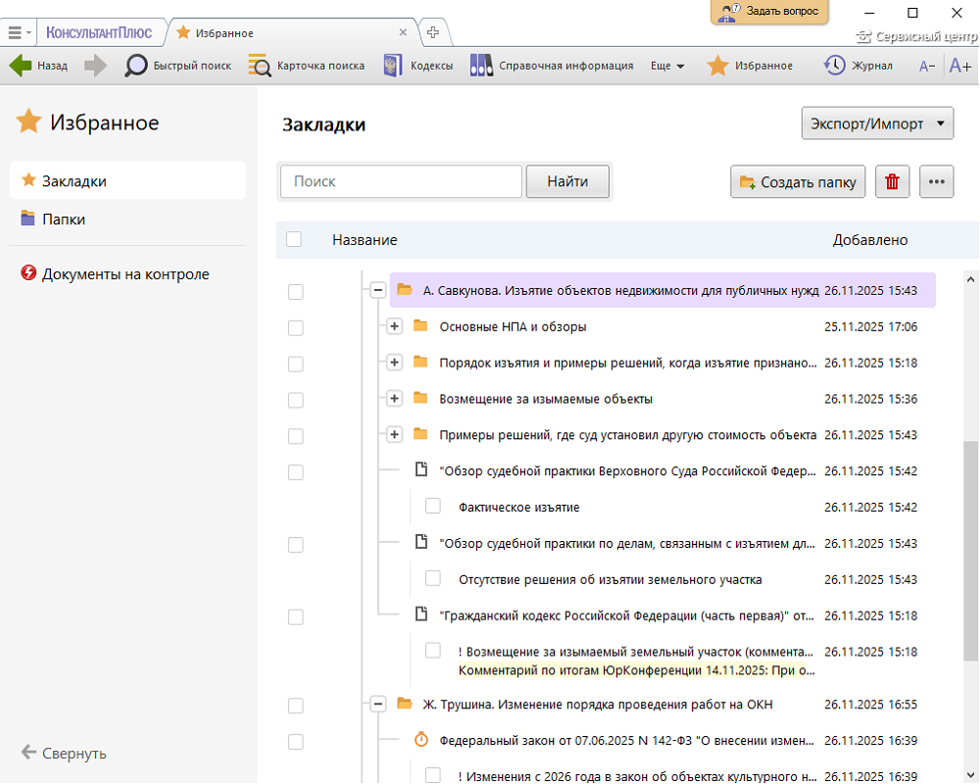980x784 pixels.
Task: Expand the 'Основные НПА и обзоры' folder
Action: click(394, 326)
